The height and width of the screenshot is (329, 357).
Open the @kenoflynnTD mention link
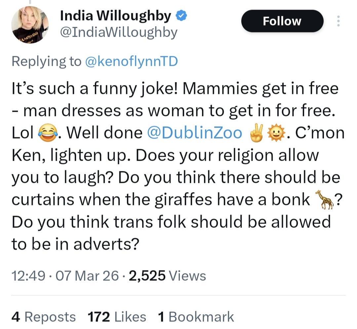[x=131, y=61]
